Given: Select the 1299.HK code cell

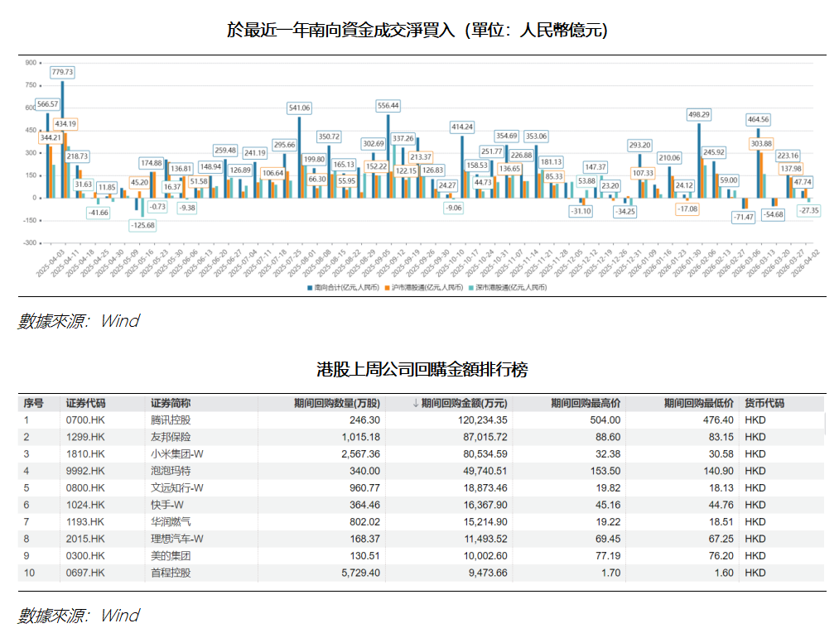Looking at the screenshot, I should (x=85, y=438).
